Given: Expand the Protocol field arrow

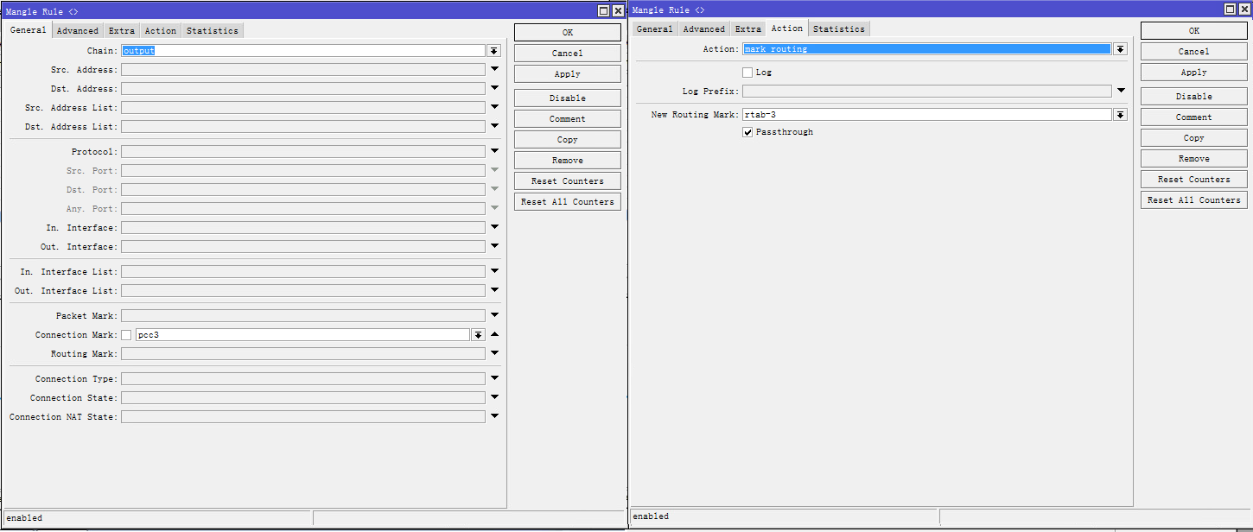Looking at the screenshot, I should tap(495, 151).
